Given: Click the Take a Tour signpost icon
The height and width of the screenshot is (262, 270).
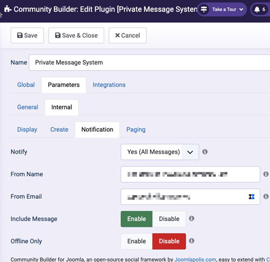Looking at the screenshot, I should pos(204,9).
